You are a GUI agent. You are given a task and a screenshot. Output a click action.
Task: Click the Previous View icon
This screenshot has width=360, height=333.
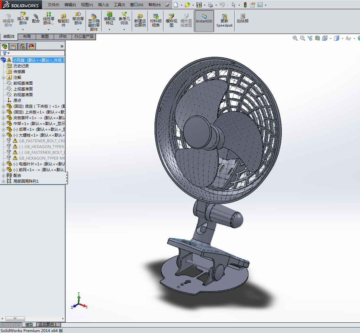coord(310,38)
